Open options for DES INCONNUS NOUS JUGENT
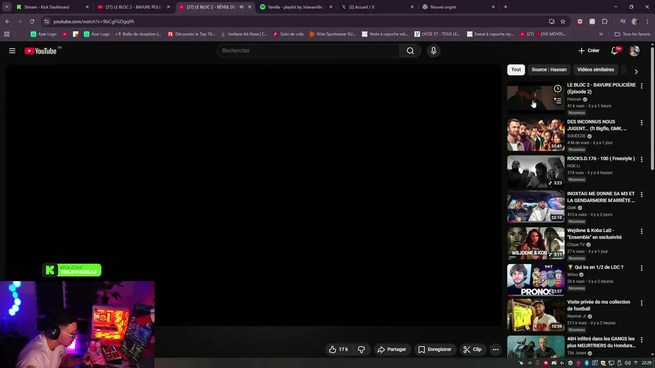655x368 pixels. click(x=641, y=123)
